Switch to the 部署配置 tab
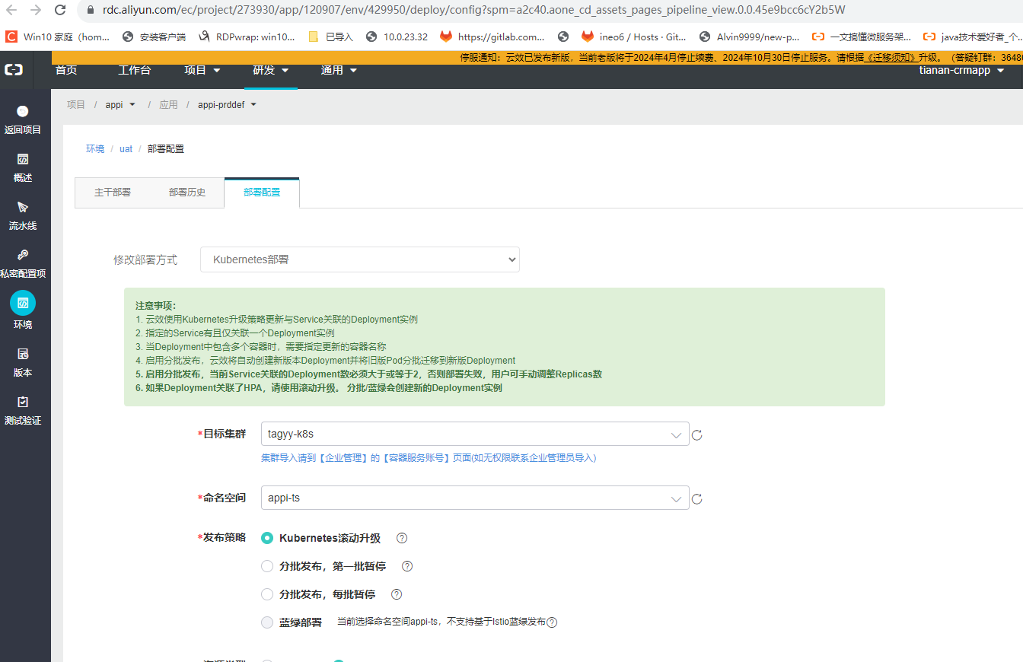 point(262,193)
